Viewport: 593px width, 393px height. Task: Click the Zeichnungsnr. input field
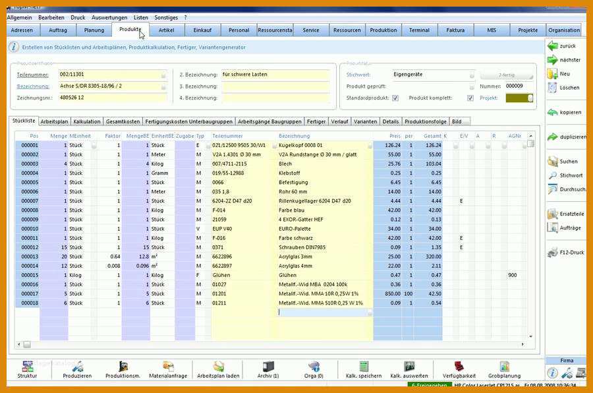pyautogui.click(x=113, y=98)
